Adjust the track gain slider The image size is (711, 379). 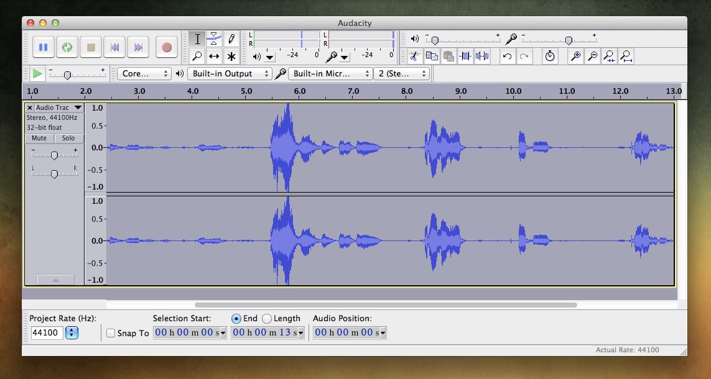[x=54, y=155]
